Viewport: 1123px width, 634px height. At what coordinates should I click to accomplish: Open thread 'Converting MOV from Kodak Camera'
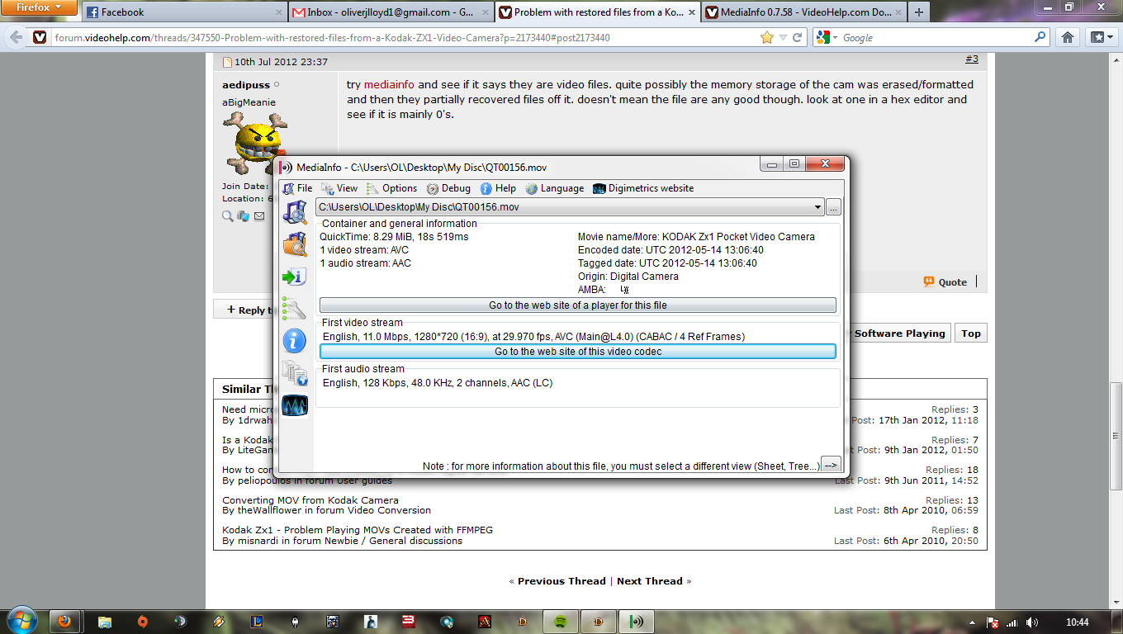[x=310, y=500]
